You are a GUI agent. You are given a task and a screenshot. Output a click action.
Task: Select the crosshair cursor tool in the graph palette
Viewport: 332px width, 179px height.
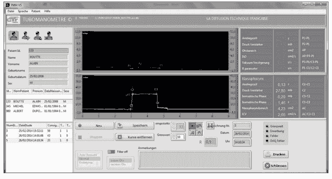192,126
